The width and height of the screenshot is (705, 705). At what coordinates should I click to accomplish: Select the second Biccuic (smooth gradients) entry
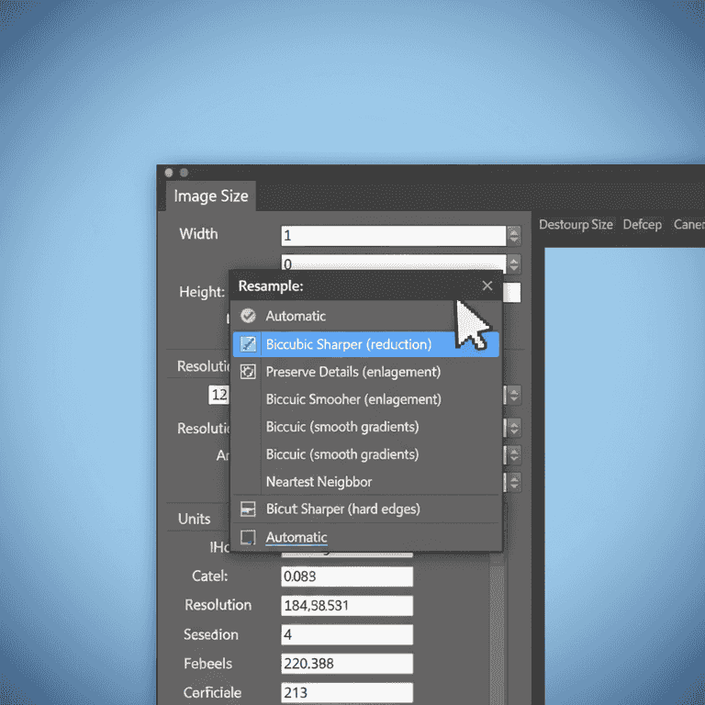click(x=341, y=454)
